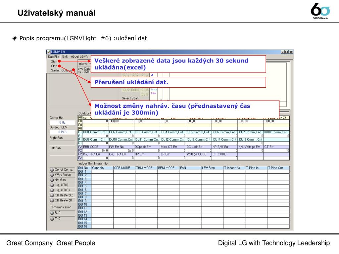Viewport: 339px width, 254px height.
Task: Click the Indoor Unit Inforamtion heading
Action: [94, 163]
